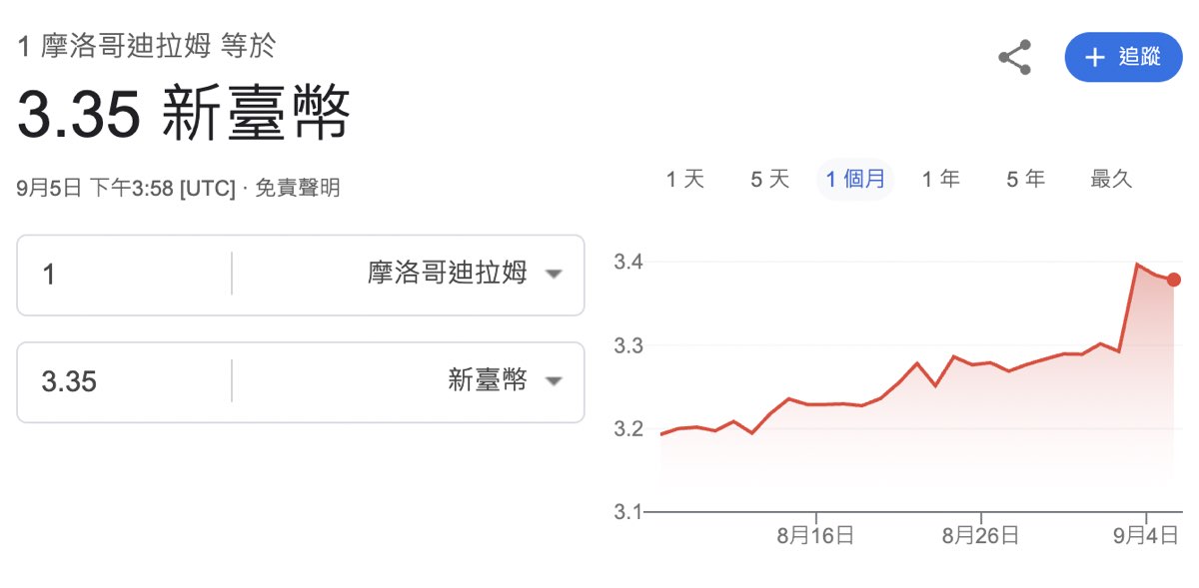Click the 8月26日 date label on chart
The height and width of the screenshot is (588, 1199).
tap(980, 536)
